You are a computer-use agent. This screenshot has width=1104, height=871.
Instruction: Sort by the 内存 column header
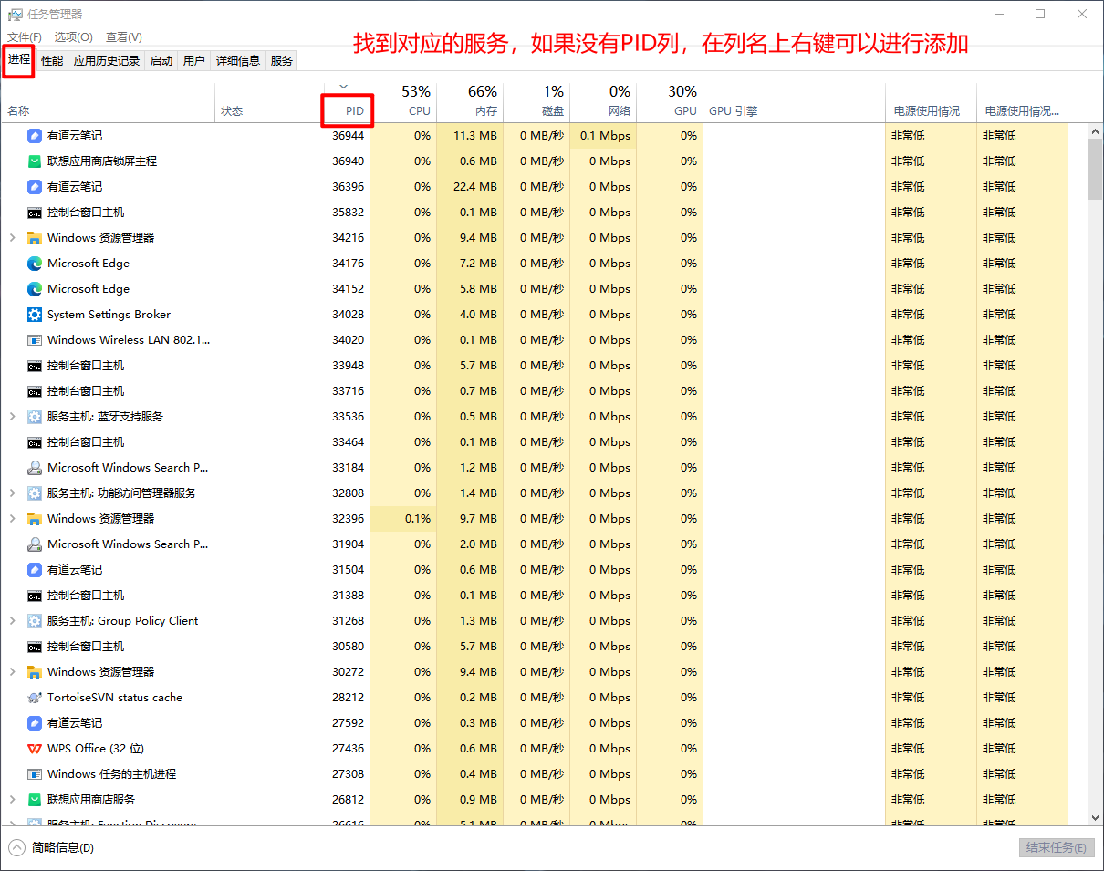point(470,102)
